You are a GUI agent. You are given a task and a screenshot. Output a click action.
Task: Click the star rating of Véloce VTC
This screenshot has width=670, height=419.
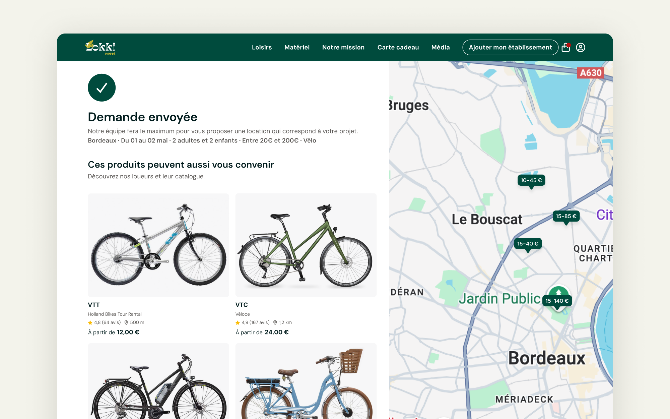pos(238,322)
